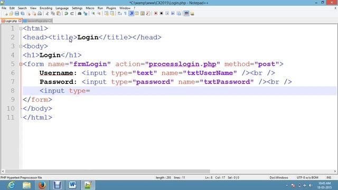This screenshot has height=190, width=338.
Task: Click 'processlogin.php' in the form action
Action: click(182, 64)
